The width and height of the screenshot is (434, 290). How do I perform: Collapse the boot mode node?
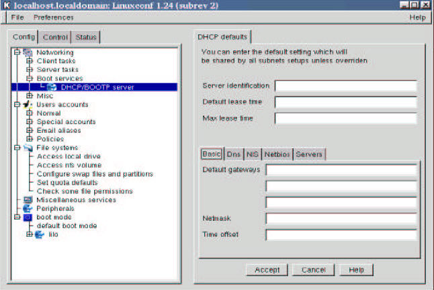[x=17, y=217]
